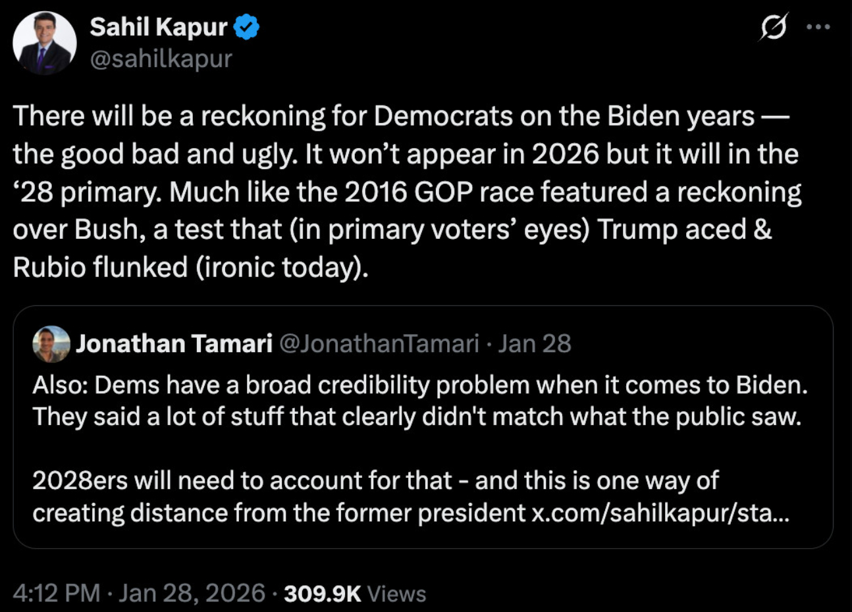Click the Sahil Kapur display name
Image resolution: width=852 pixels, height=612 pixels.
(x=158, y=28)
